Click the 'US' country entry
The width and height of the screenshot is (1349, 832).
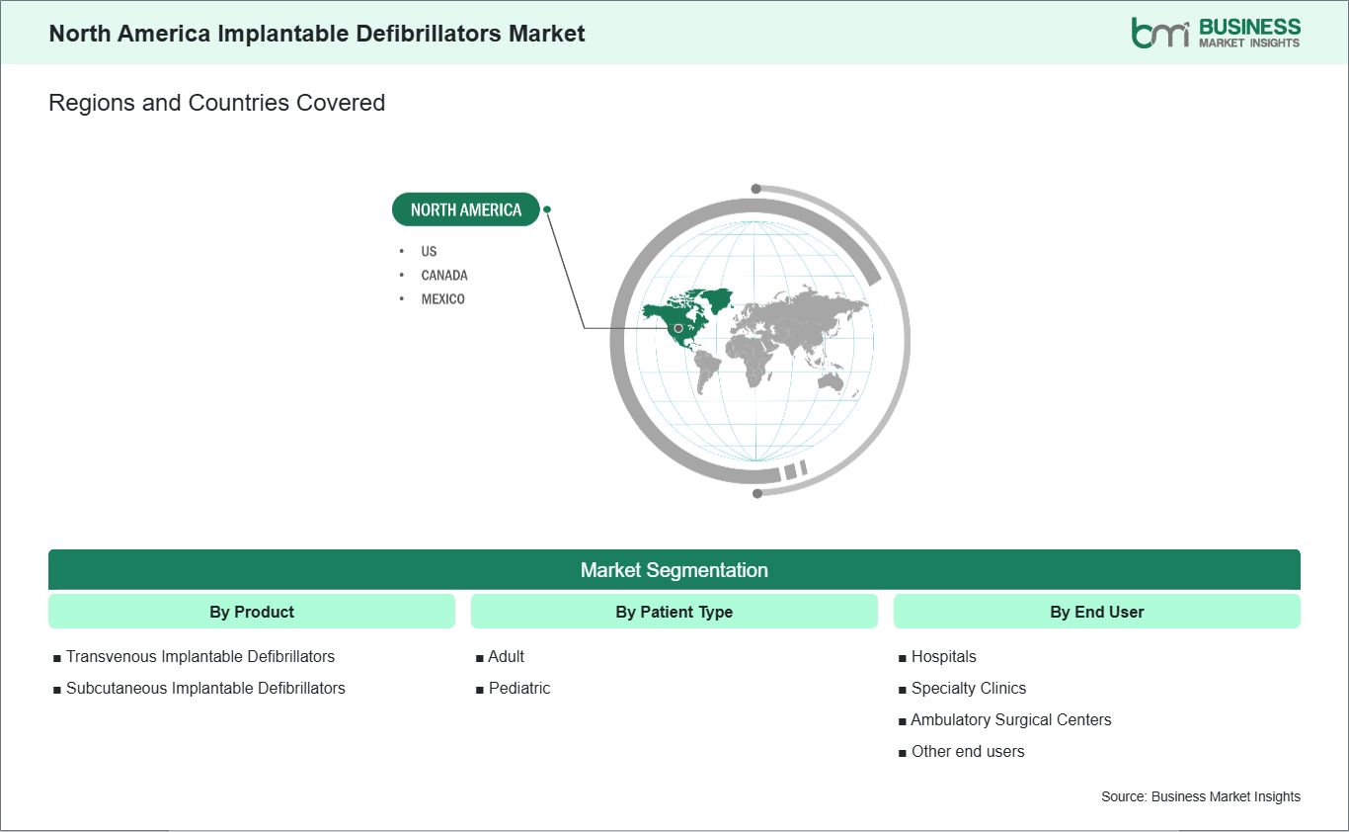tap(429, 251)
